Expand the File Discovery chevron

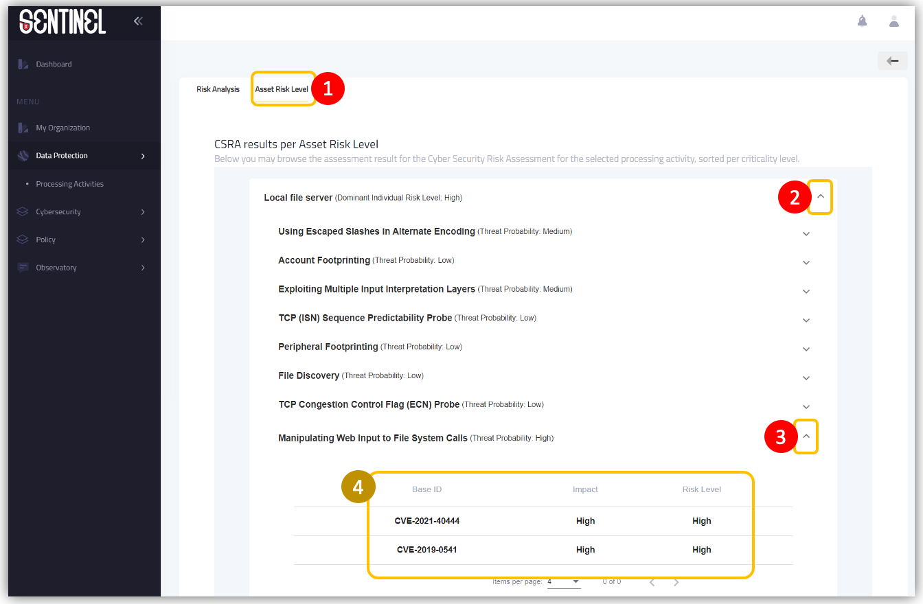click(806, 378)
